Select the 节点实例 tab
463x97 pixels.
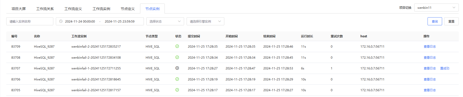152,9
